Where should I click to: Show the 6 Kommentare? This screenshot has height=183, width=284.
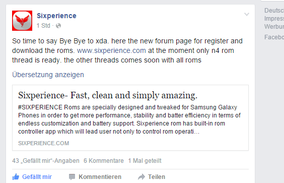tap(104, 161)
